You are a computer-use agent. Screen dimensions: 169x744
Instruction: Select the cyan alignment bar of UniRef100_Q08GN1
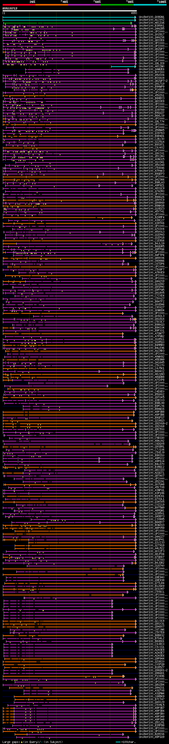click(69, 17)
